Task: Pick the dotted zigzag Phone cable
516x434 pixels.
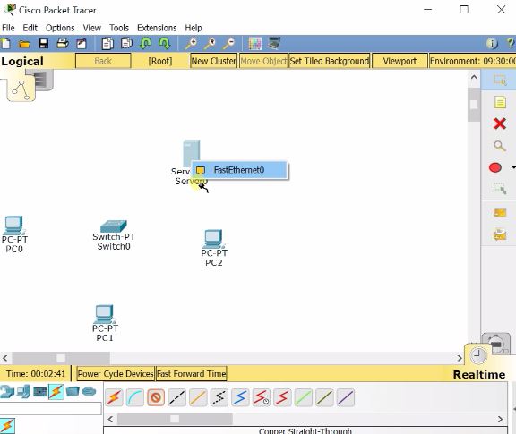Action: tap(219, 397)
